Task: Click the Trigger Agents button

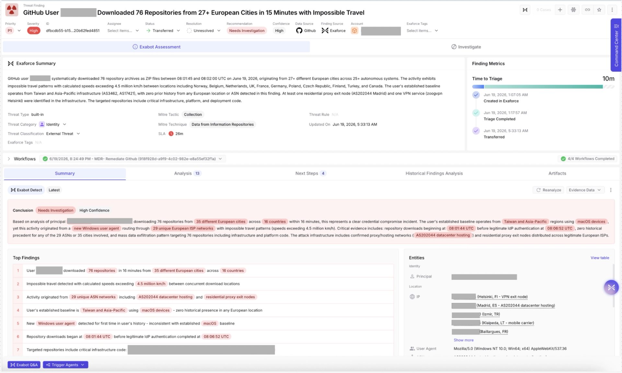Action: tap(65, 365)
